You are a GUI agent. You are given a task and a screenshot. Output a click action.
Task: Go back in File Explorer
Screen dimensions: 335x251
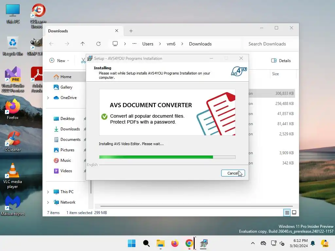(x=51, y=44)
